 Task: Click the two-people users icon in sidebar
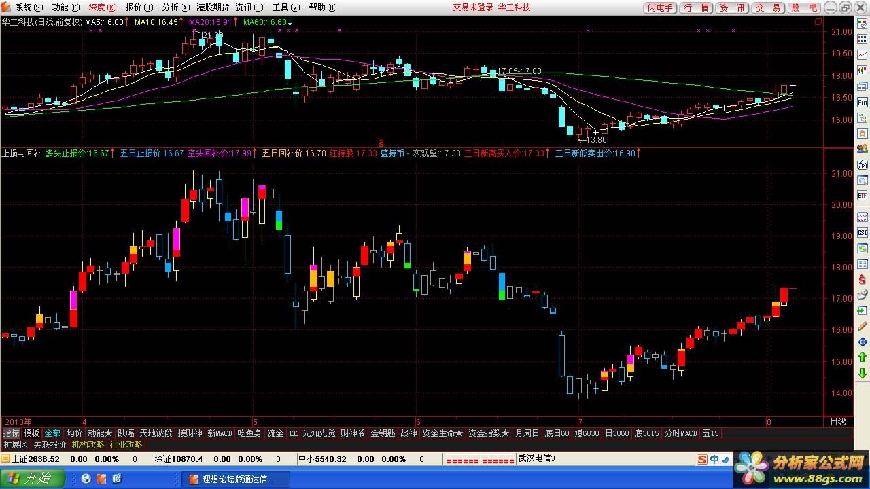coord(863,149)
